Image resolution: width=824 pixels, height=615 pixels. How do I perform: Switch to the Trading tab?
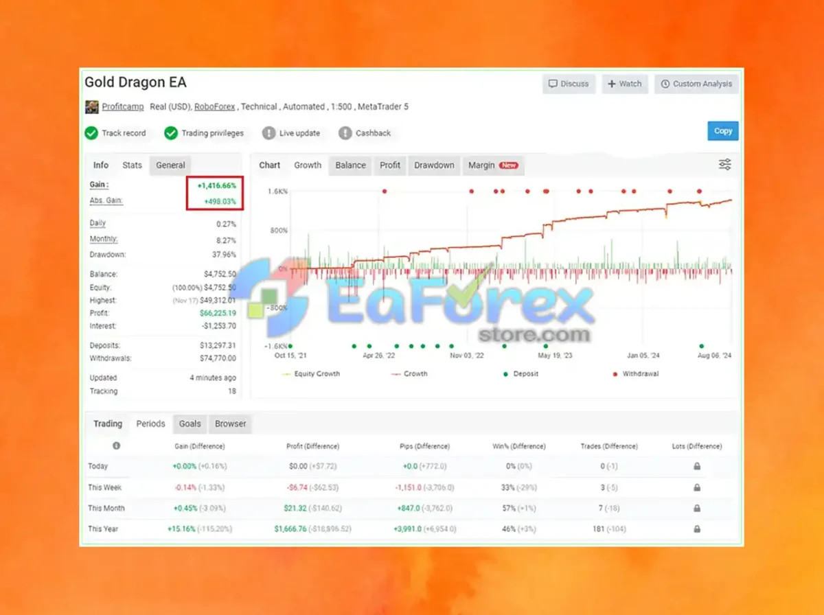(x=108, y=423)
